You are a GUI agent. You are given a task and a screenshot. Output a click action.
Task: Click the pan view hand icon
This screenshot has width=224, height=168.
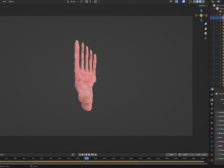point(206,28)
